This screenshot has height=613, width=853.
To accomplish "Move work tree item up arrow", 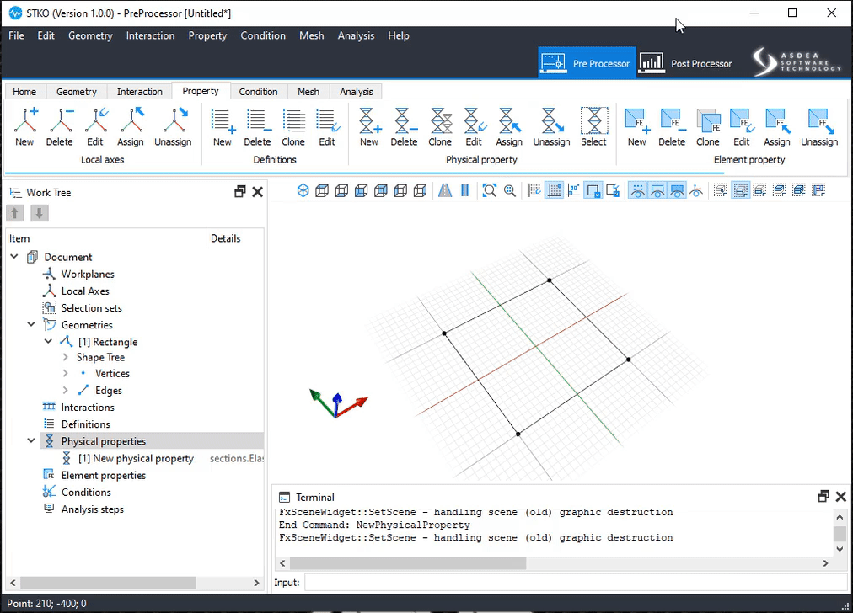I will click(x=14, y=213).
